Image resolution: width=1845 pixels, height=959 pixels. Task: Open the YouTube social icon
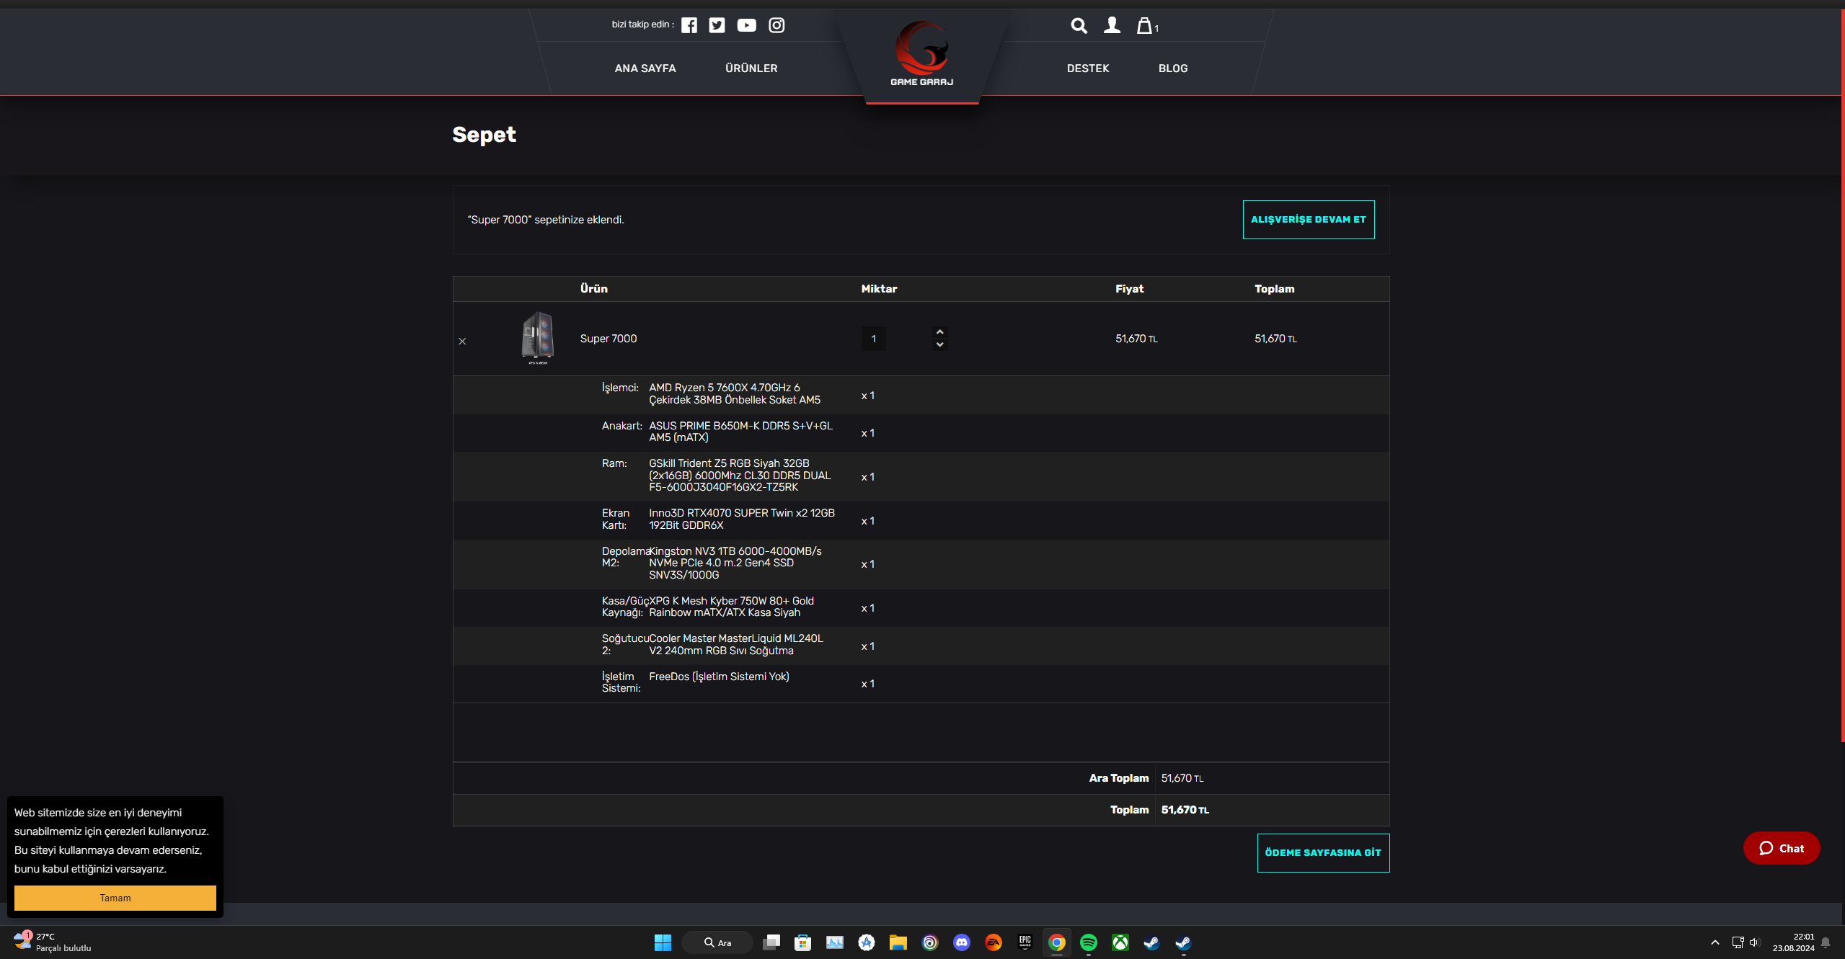tap(746, 25)
